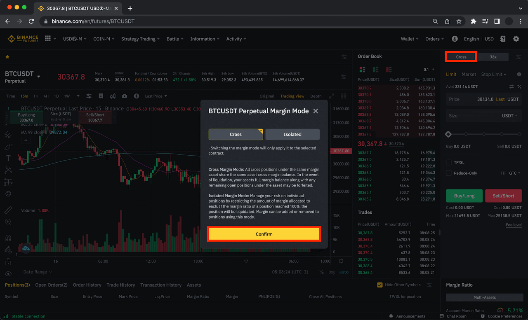This screenshot has width=528, height=320.
Task: Enable the TP/SL checkbox
Action: coord(449,162)
